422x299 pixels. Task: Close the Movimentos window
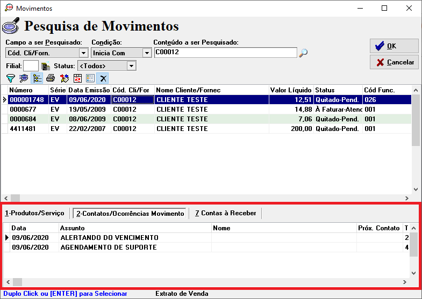point(409,9)
